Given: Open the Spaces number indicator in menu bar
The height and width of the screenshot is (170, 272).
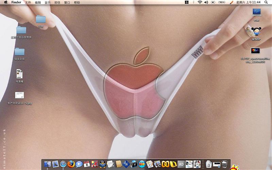Looking at the screenshot, I should click(187, 2).
